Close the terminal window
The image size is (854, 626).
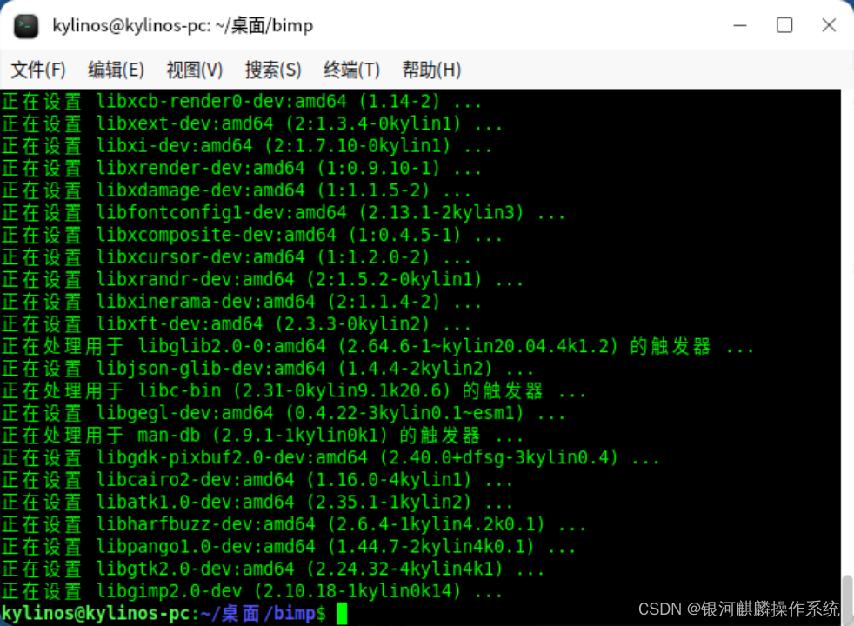pos(829,25)
